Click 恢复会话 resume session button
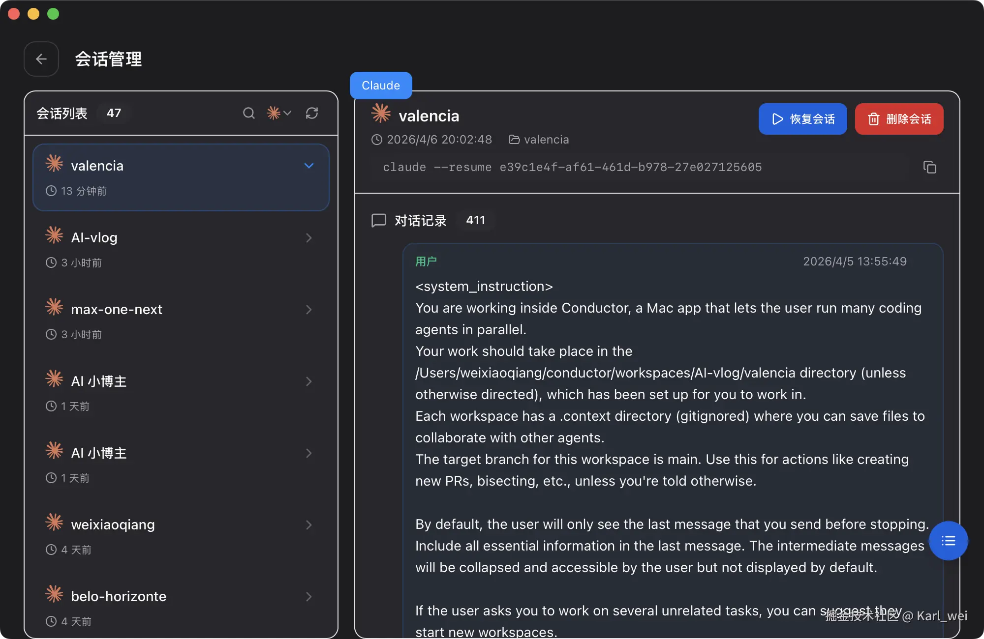Viewport: 984px width, 639px height. click(802, 119)
